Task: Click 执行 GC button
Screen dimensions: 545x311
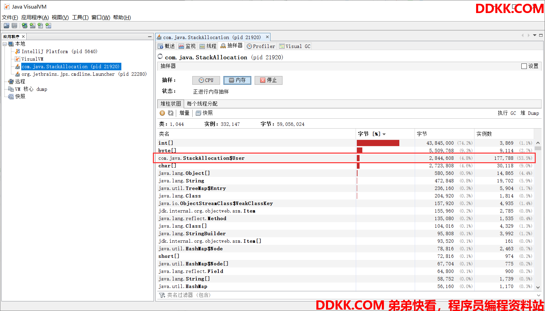Action: (x=507, y=113)
